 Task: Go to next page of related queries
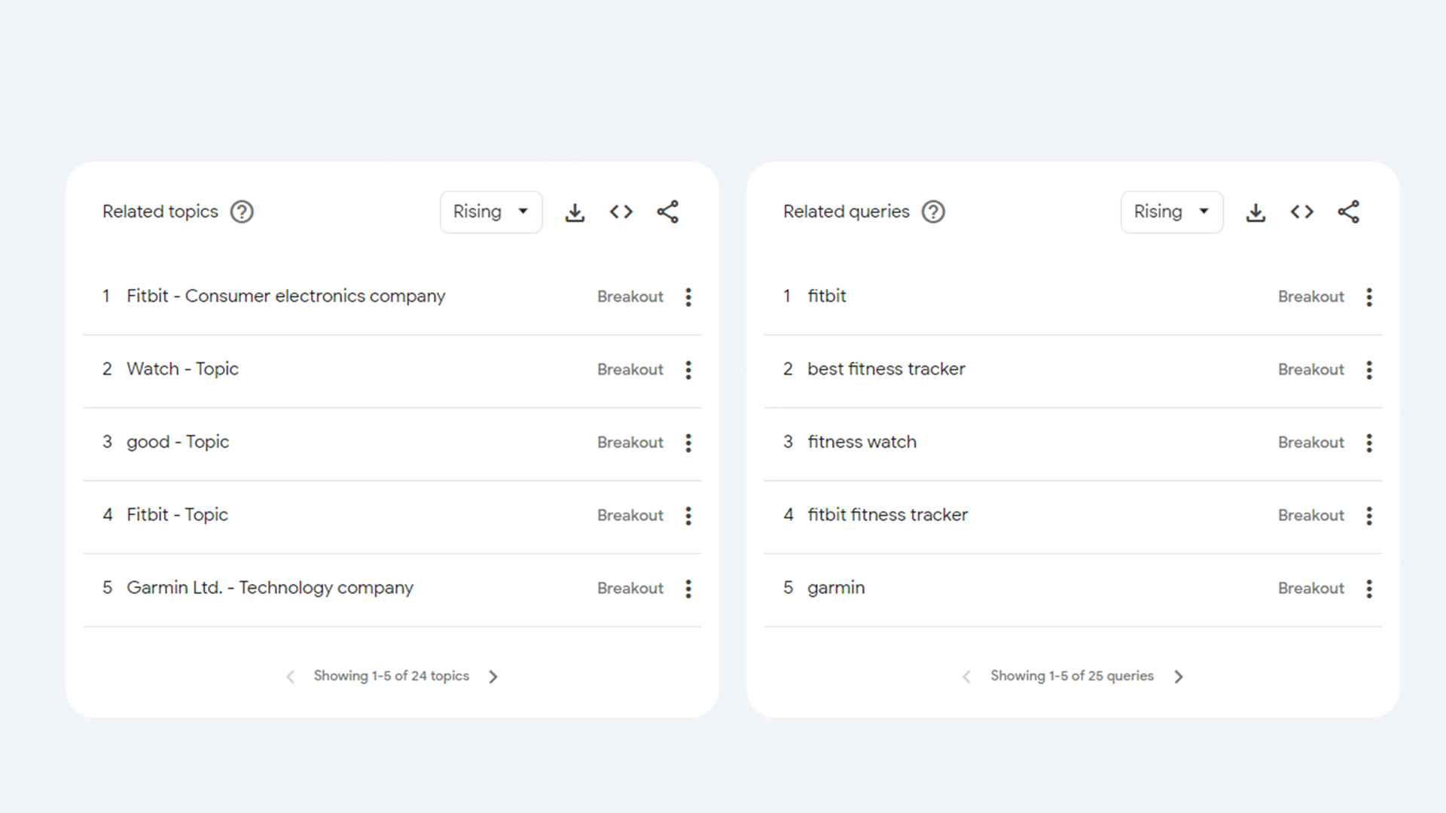tap(1179, 676)
